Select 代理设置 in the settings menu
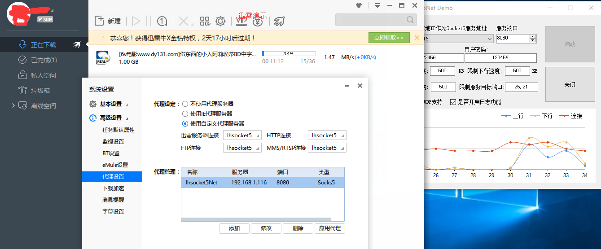The height and width of the screenshot is (249, 601). click(x=112, y=177)
